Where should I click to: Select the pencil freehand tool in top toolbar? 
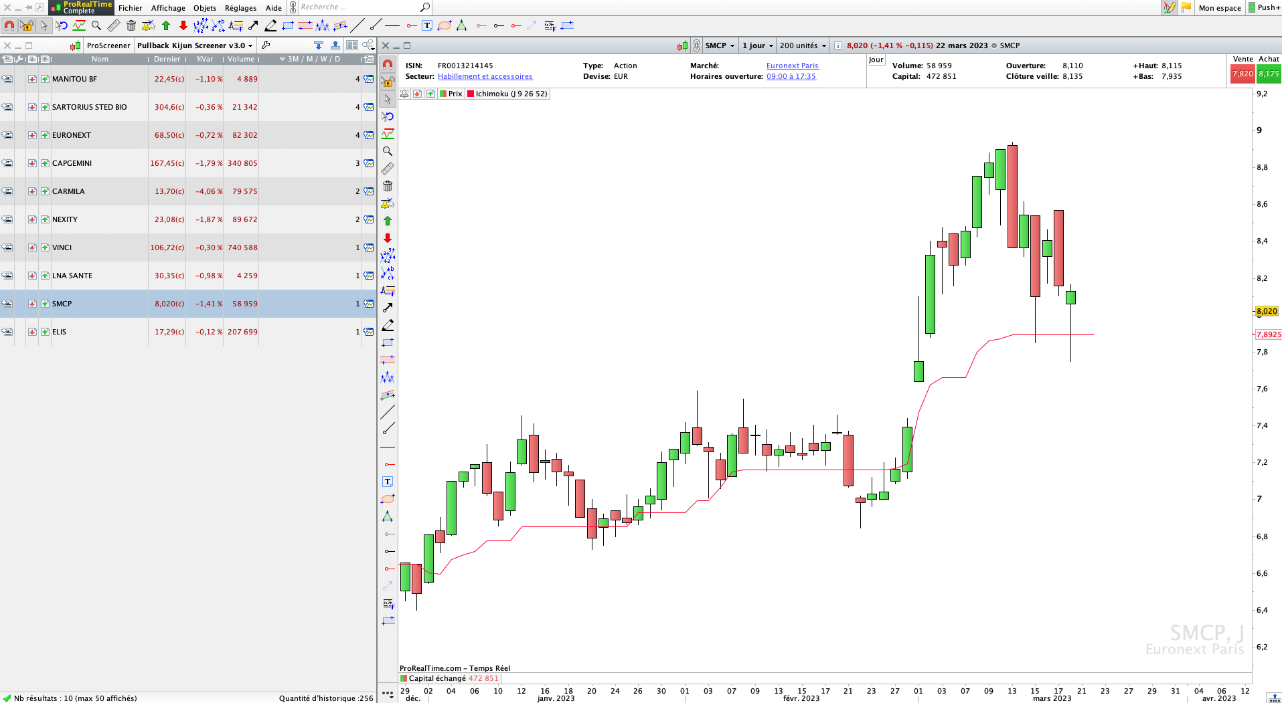(270, 25)
